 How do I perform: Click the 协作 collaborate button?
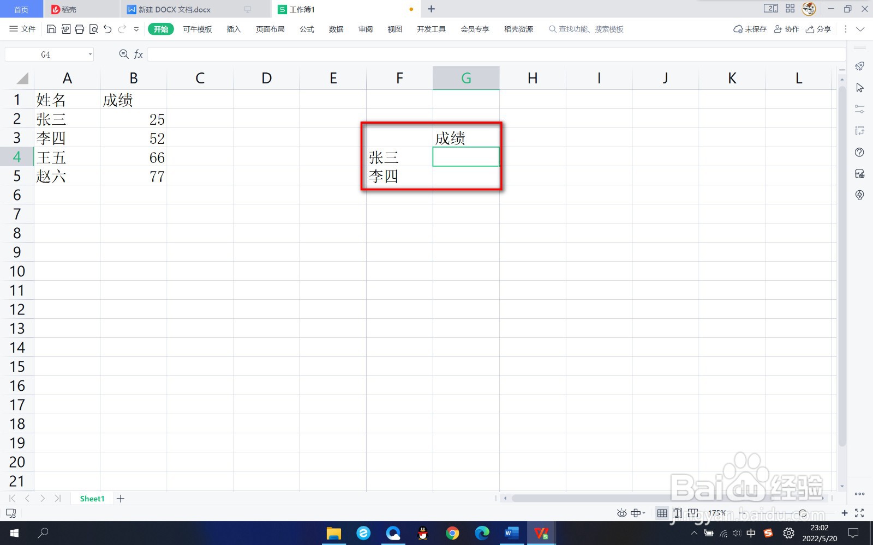786,29
